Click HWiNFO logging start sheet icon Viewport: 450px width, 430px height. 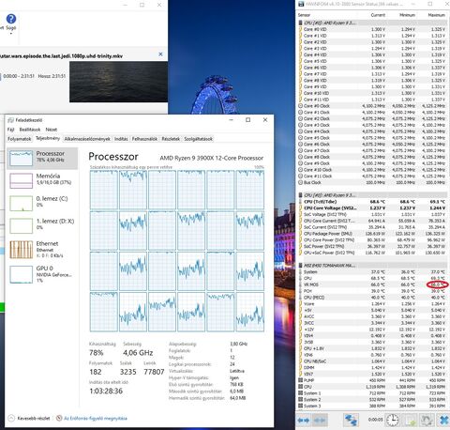pyautogui.click(x=409, y=420)
